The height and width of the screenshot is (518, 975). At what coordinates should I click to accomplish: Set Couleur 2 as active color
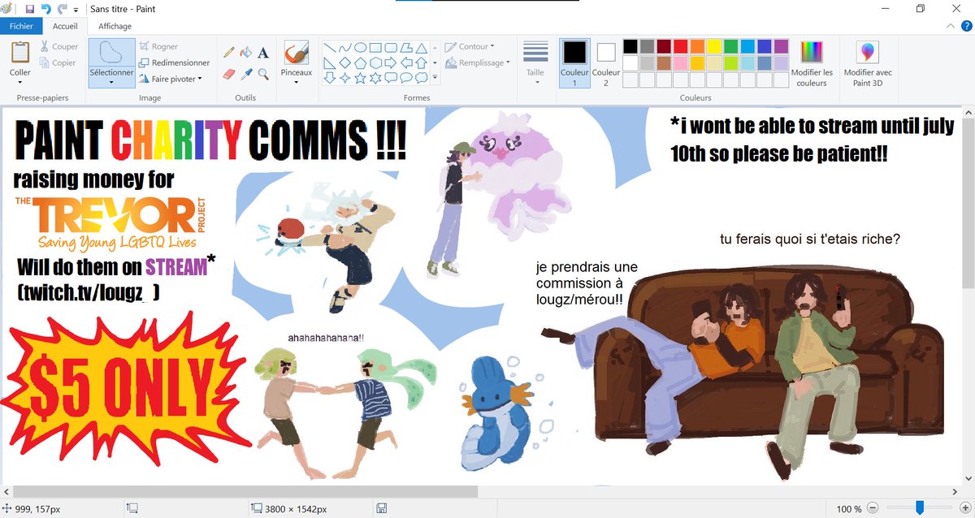pos(606,63)
